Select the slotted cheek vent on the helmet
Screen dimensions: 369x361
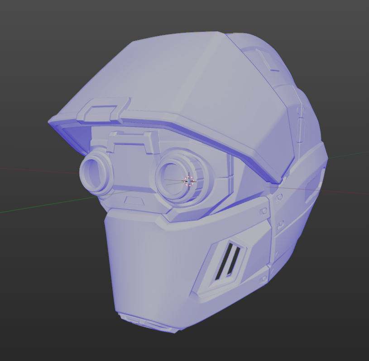pyautogui.click(x=228, y=261)
